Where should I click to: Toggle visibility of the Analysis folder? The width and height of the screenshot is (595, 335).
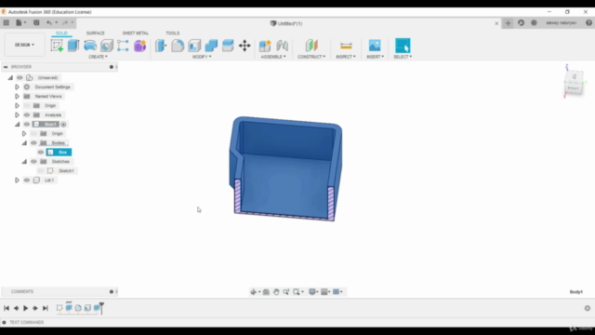27,114
